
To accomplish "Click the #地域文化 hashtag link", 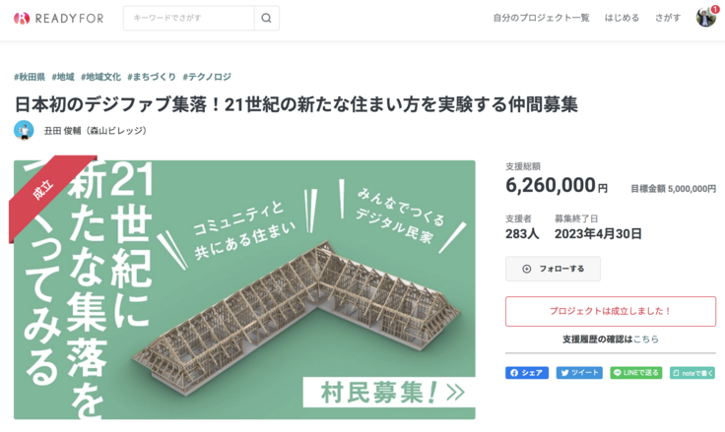I will point(100,77).
